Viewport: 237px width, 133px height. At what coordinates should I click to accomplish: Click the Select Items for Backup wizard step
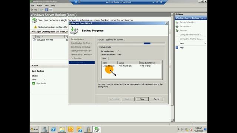[81, 47]
